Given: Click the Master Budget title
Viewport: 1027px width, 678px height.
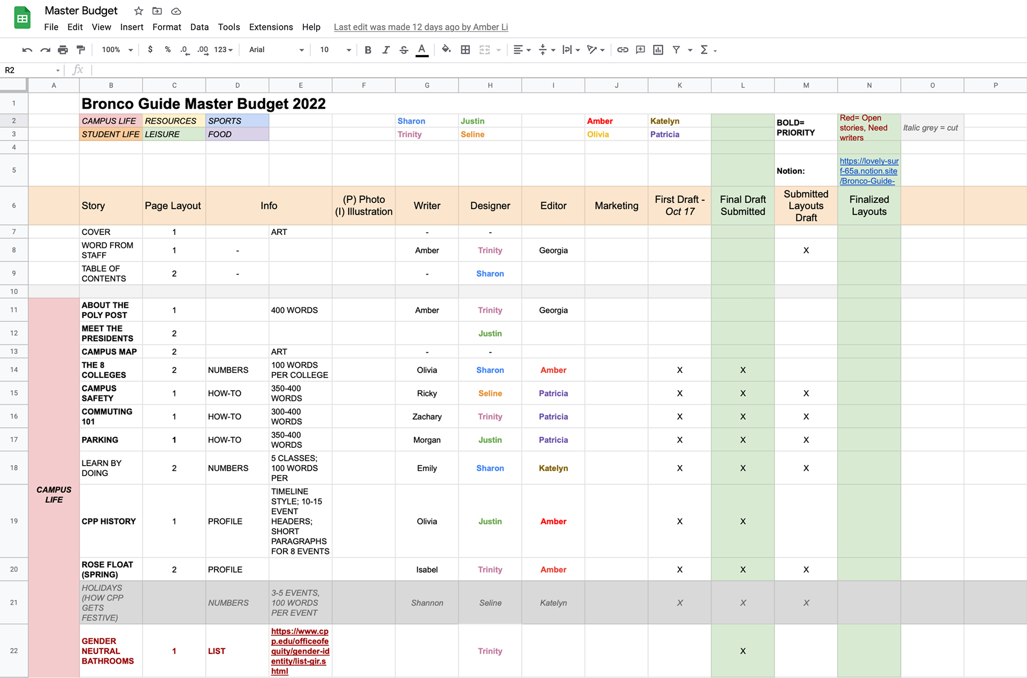Looking at the screenshot, I should [x=81, y=11].
